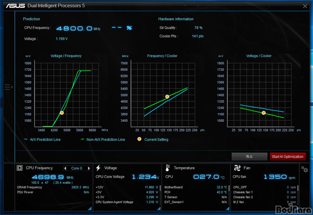Click the CPU fan 1350 rpm readout
Screen dimensions: 313x215
point(280,177)
